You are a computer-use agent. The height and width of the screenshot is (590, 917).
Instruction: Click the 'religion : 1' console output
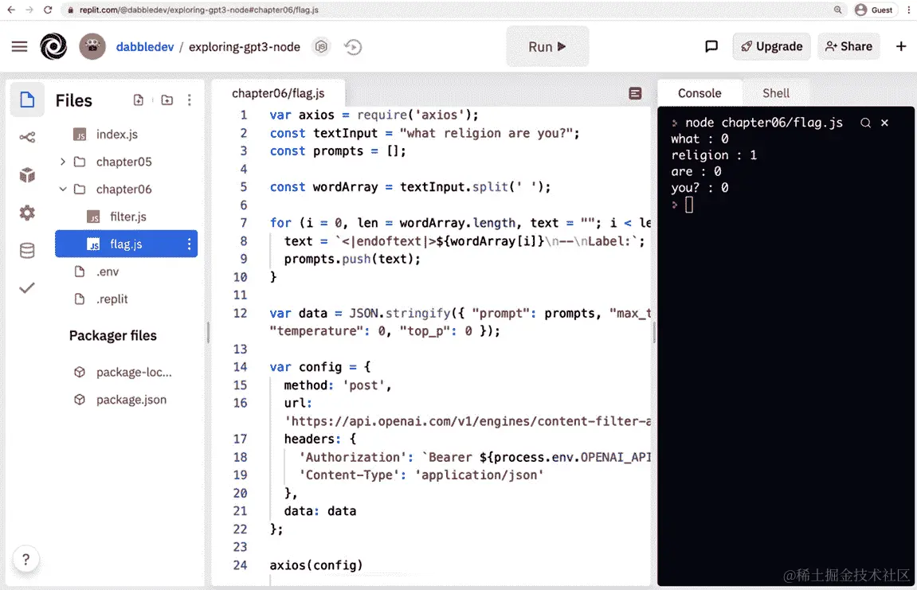[714, 155]
